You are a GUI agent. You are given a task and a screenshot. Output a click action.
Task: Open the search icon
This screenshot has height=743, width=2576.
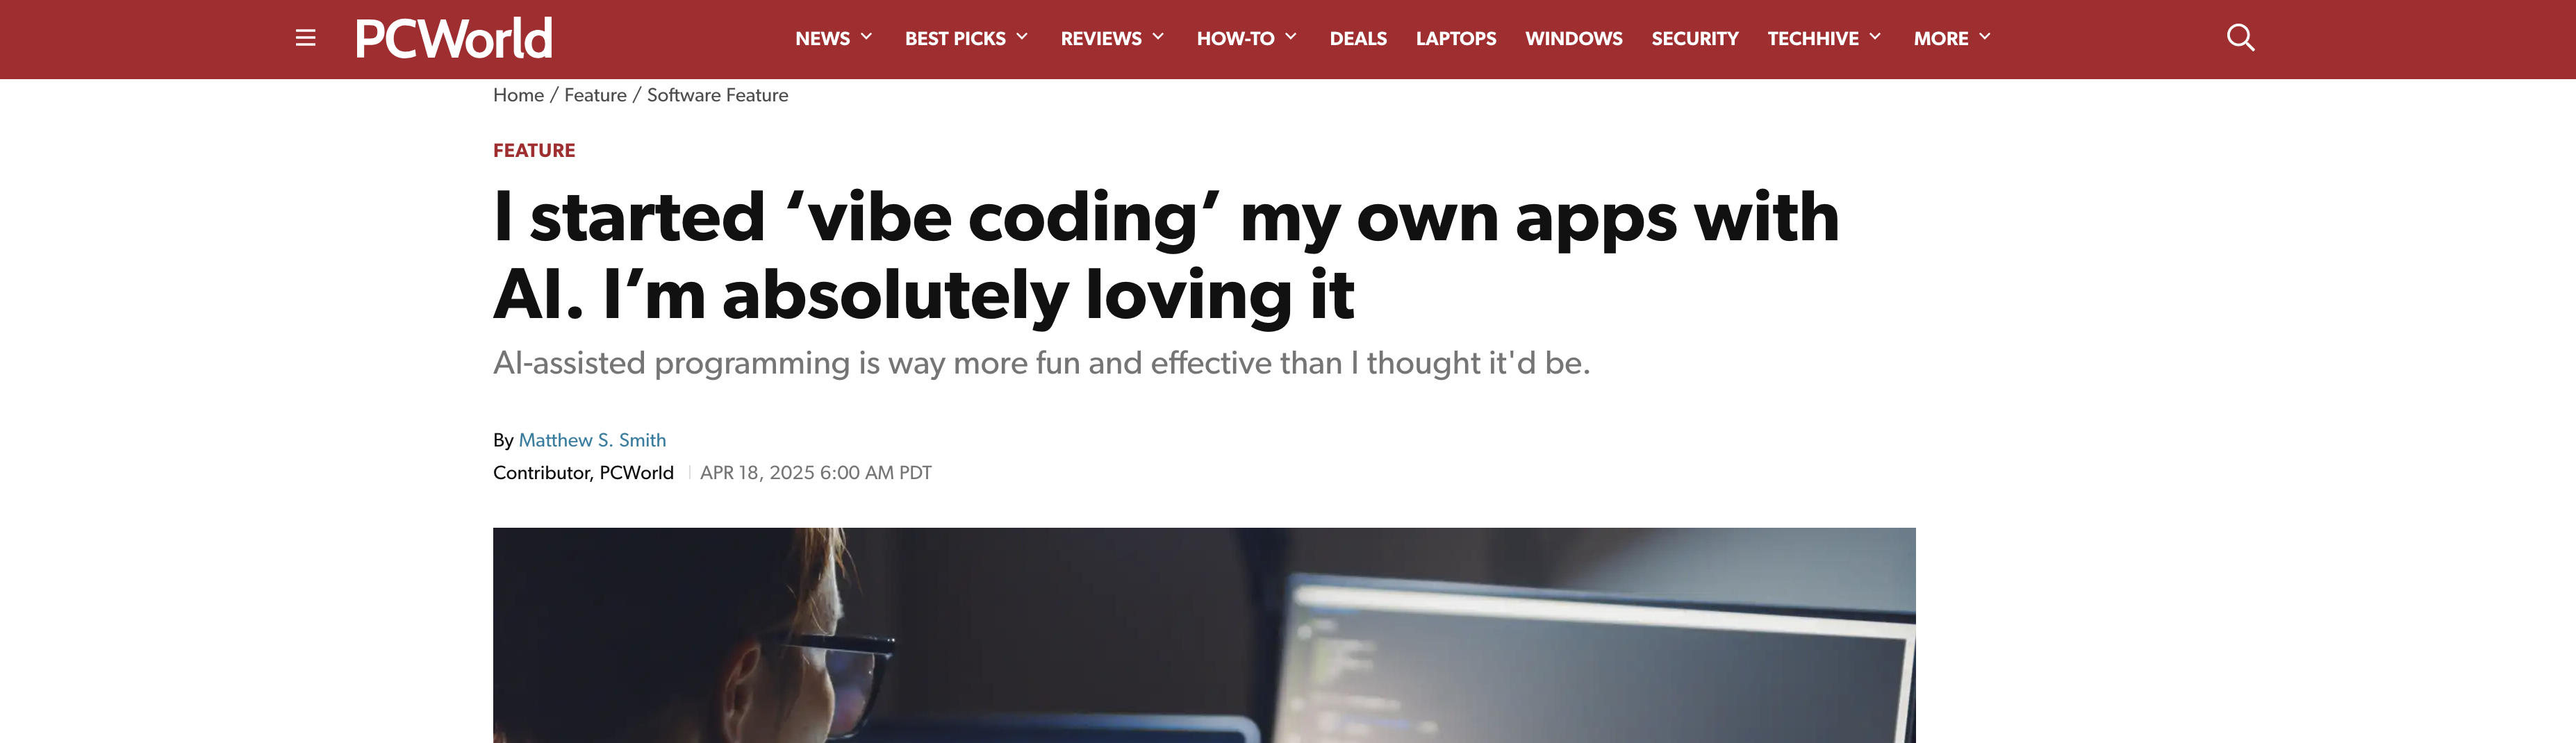point(2240,37)
